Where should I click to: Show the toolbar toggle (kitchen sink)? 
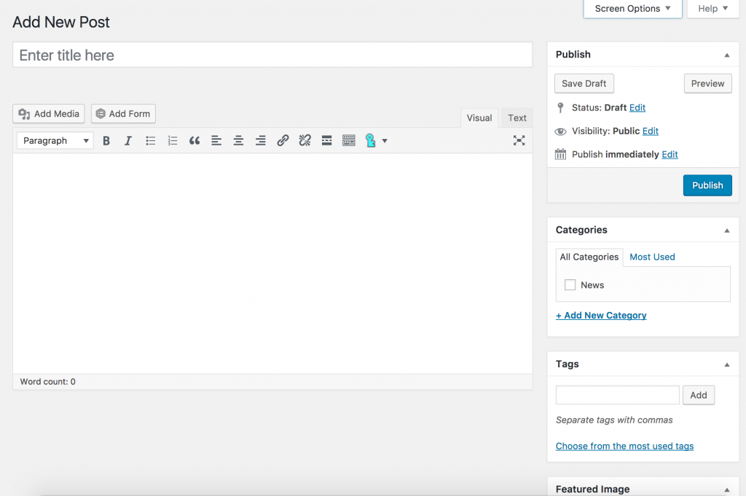[x=349, y=141]
